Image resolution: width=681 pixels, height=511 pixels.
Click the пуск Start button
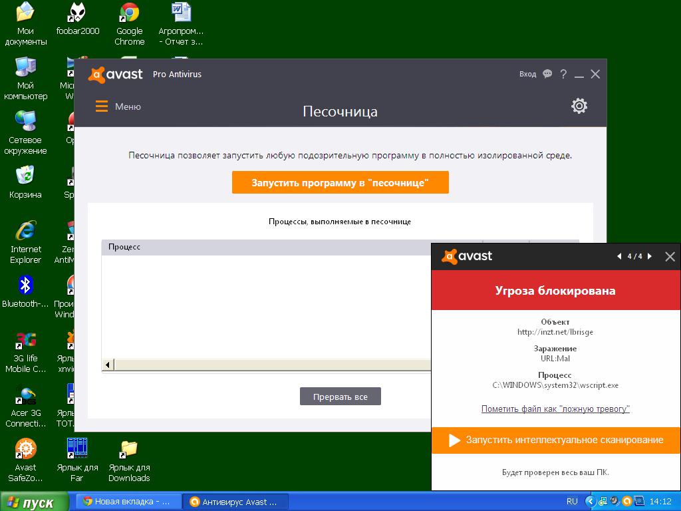[34, 502]
